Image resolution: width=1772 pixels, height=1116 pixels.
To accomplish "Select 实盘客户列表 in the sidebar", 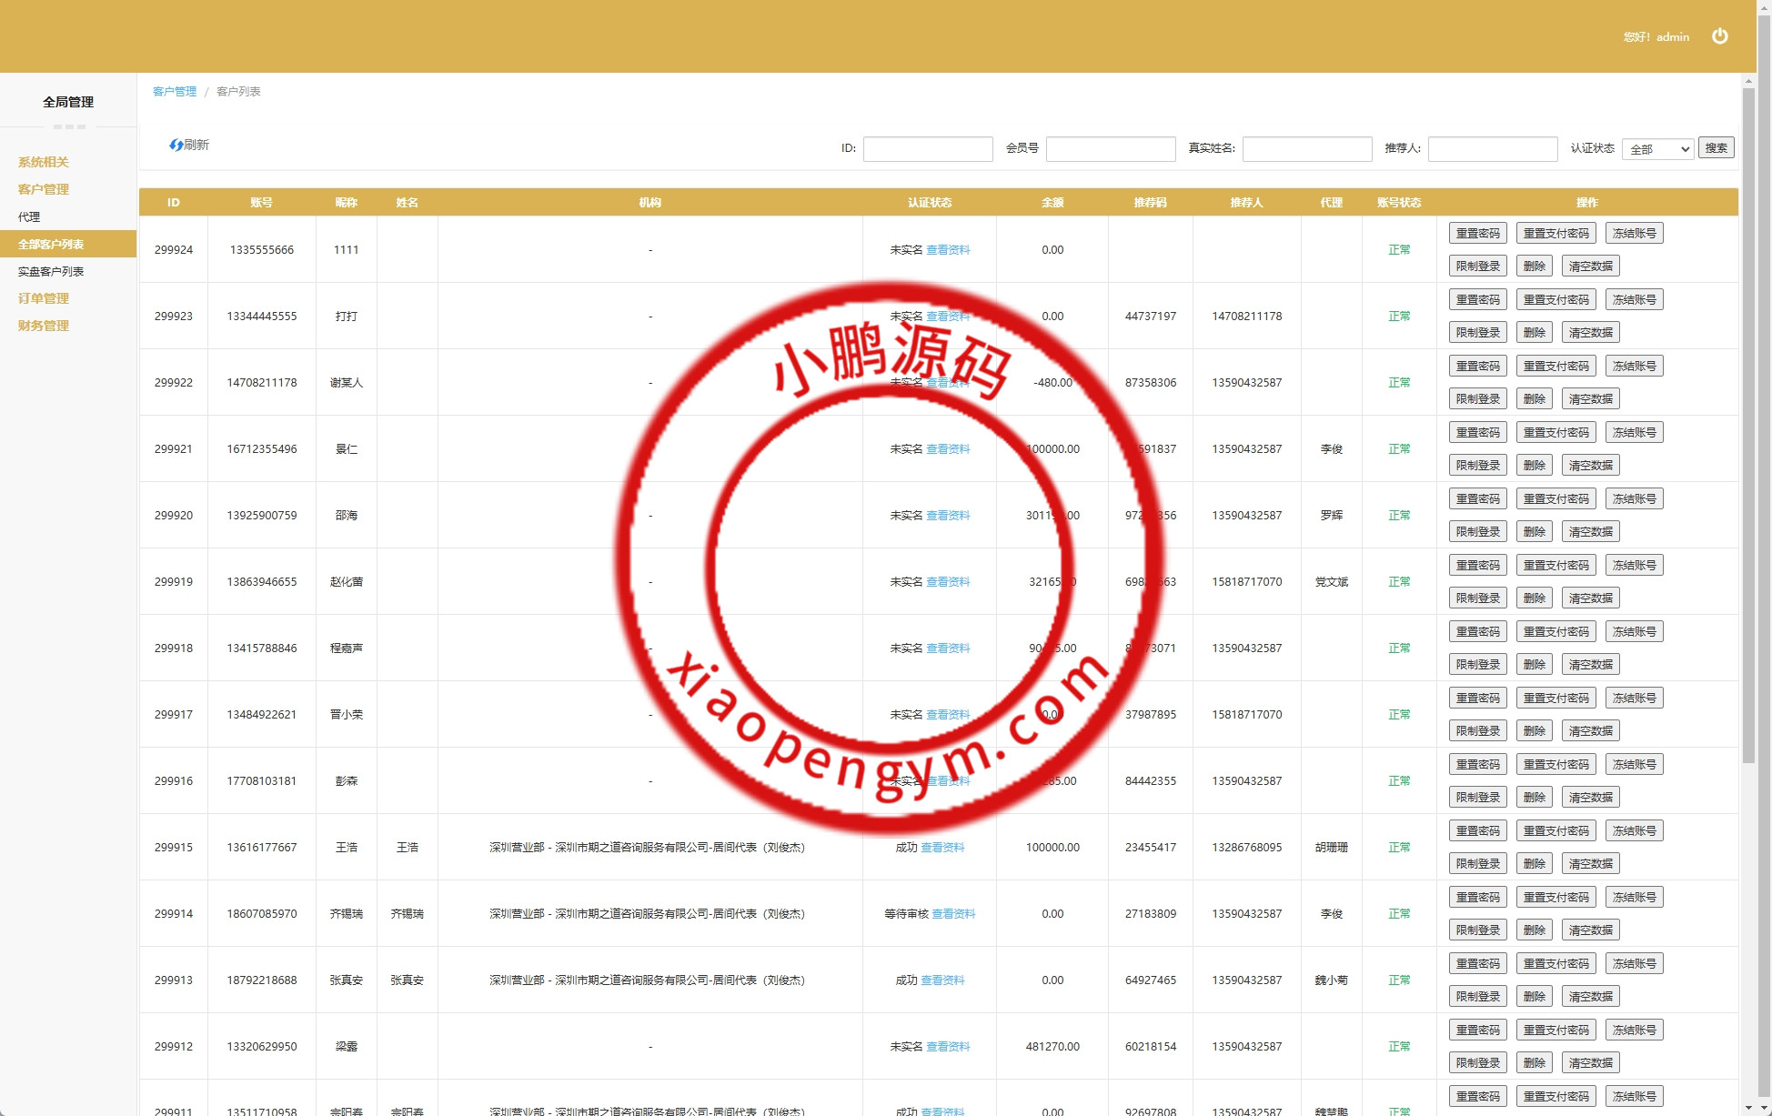I will pos(51,271).
